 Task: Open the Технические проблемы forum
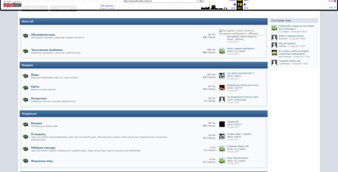47,50
